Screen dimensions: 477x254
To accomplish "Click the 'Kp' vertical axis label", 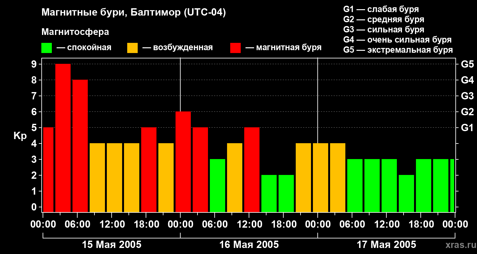I will (x=20, y=136).
